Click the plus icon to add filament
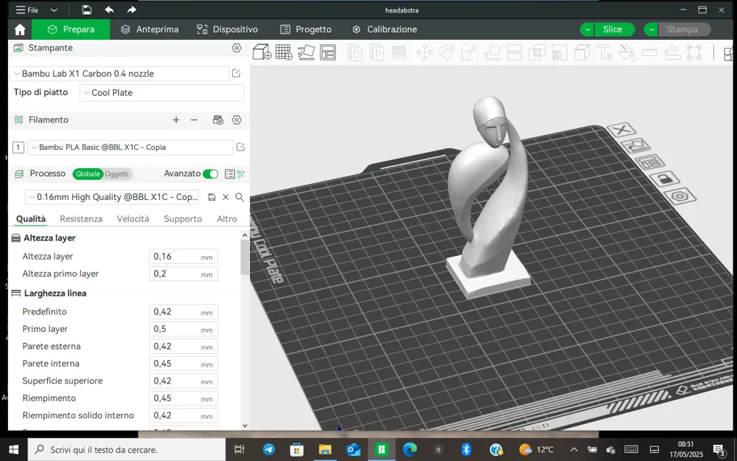The image size is (737, 461). tap(176, 120)
